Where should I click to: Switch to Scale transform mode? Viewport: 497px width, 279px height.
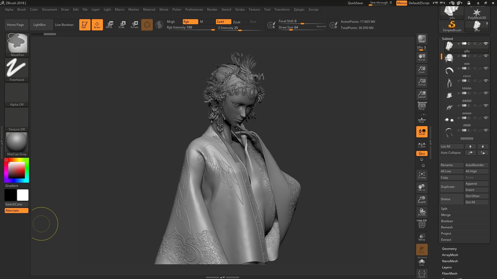(x=122, y=25)
